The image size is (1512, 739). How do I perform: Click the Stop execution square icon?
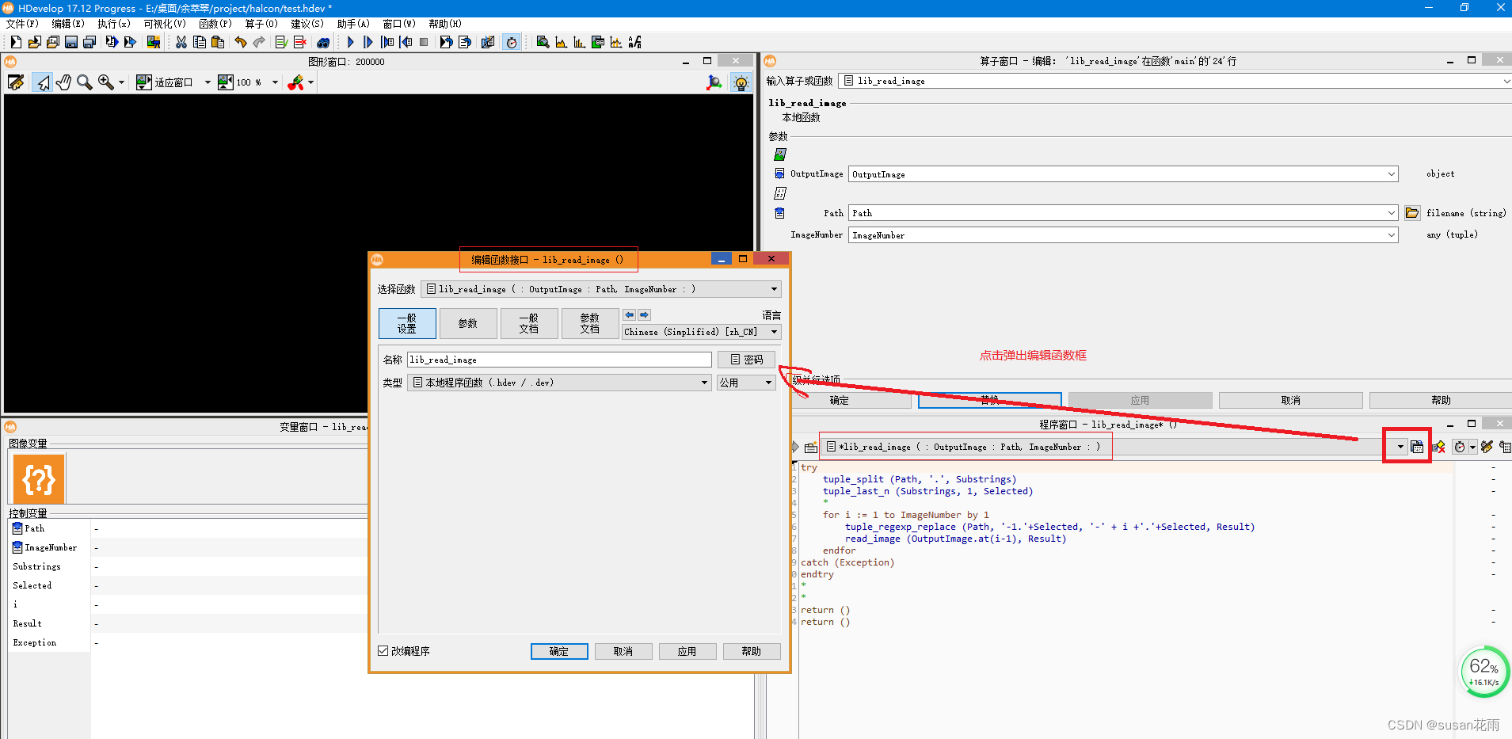coord(424,42)
